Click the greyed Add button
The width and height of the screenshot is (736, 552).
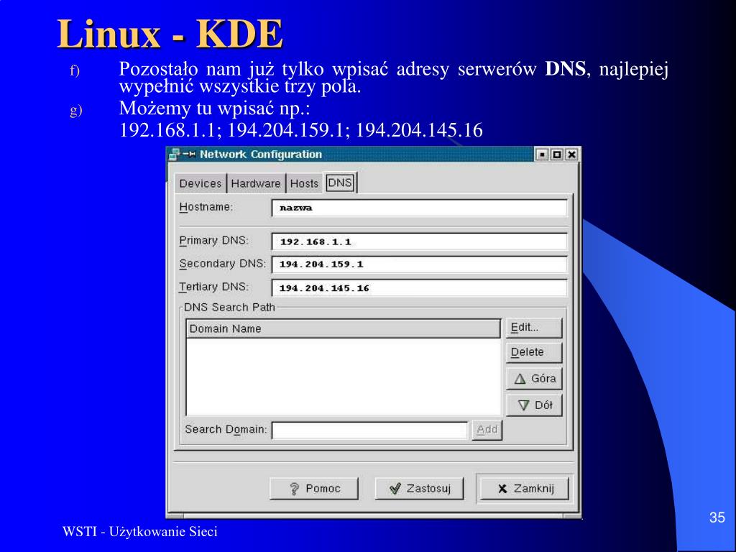pos(487,430)
